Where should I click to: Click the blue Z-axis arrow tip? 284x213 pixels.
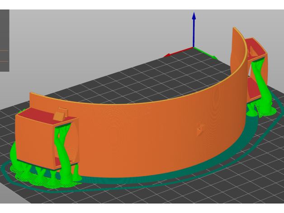point(194,16)
